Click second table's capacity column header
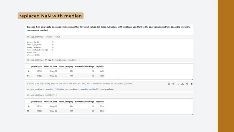This screenshot has height=132, width=234. [x=100, y=101]
